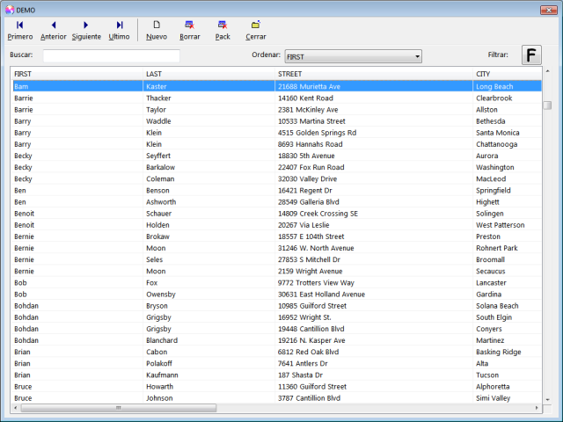This screenshot has height=422, width=563.
Task: Toggle the Filtrar F button
Action: [531, 55]
